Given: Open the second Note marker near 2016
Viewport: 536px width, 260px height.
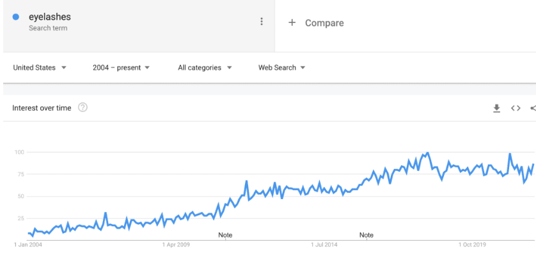Looking at the screenshot, I should (366, 235).
